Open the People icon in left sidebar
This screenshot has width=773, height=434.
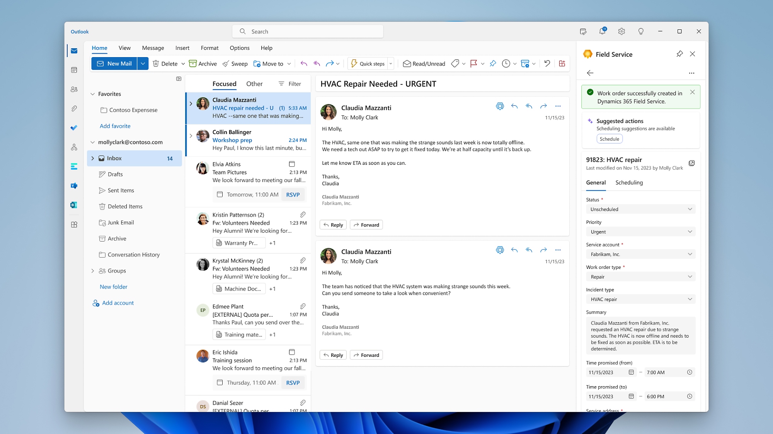pyautogui.click(x=74, y=89)
